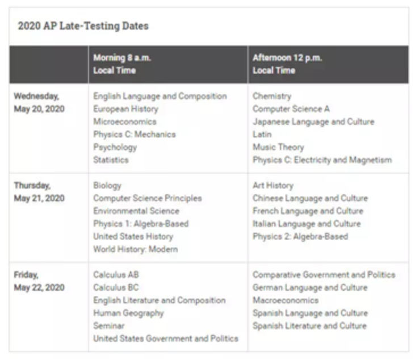The width and height of the screenshot is (419, 360).
Task: Open United States Government and Politics entry
Action: pyautogui.click(x=165, y=339)
